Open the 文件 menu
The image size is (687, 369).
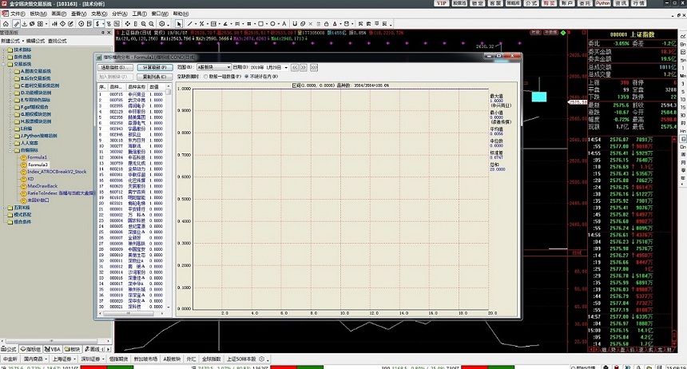(x=17, y=14)
